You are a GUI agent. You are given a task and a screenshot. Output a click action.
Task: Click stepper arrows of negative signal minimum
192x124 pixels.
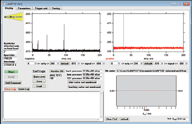click(79, 63)
